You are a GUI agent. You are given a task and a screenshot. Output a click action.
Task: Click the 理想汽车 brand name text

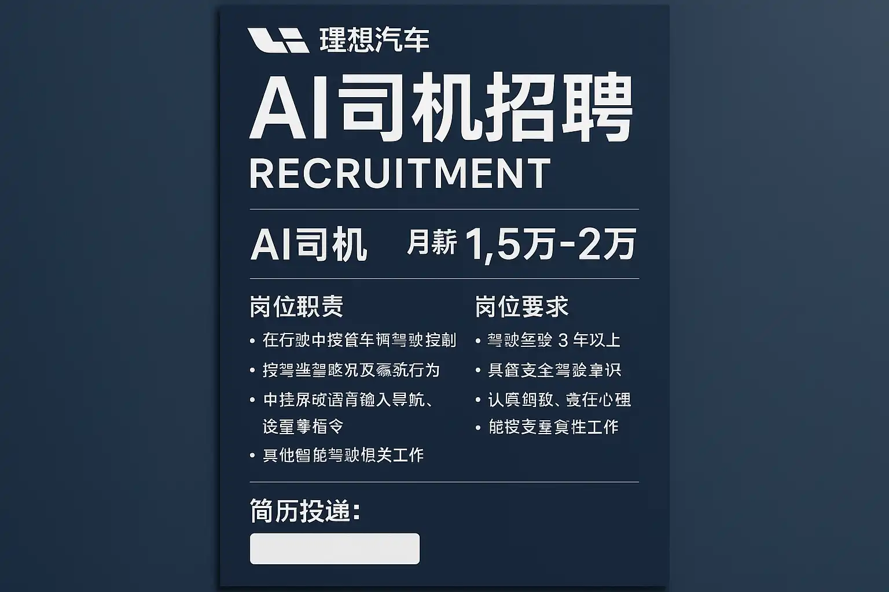[374, 40]
